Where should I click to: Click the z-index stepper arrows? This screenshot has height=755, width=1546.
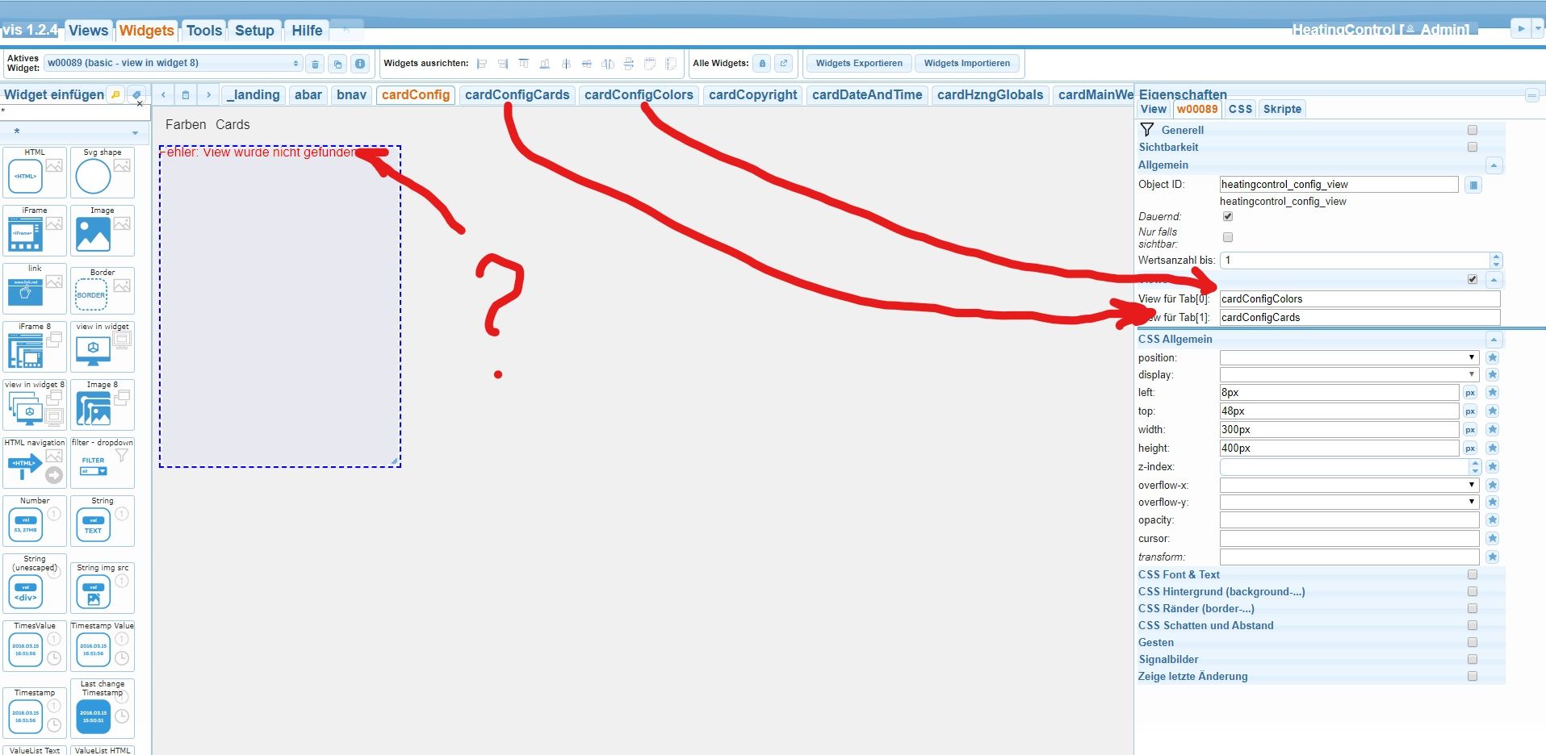point(1475,467)
